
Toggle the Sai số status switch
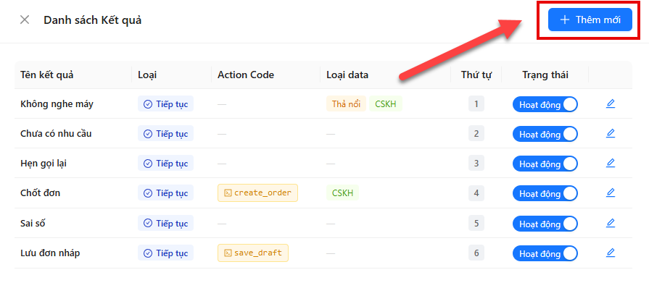(545, 224)
